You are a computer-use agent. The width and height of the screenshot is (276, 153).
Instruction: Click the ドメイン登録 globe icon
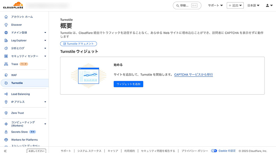(x=6, y=32)
